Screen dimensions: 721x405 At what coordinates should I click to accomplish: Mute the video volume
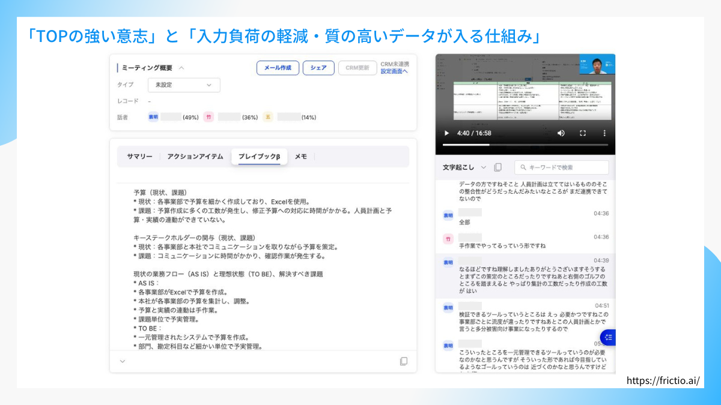(x=561, y=133)
